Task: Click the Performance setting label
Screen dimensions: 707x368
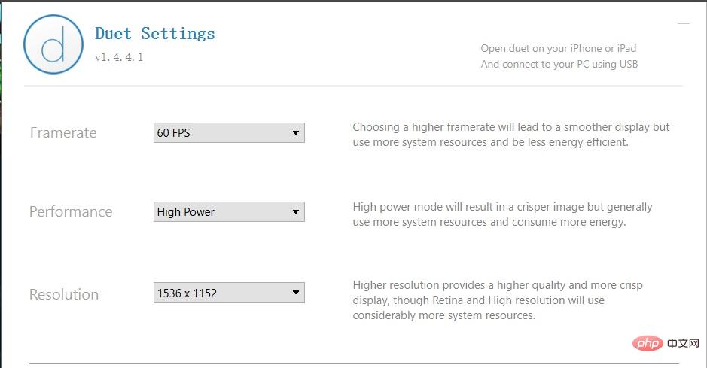Action: click(x=71, y=211)
